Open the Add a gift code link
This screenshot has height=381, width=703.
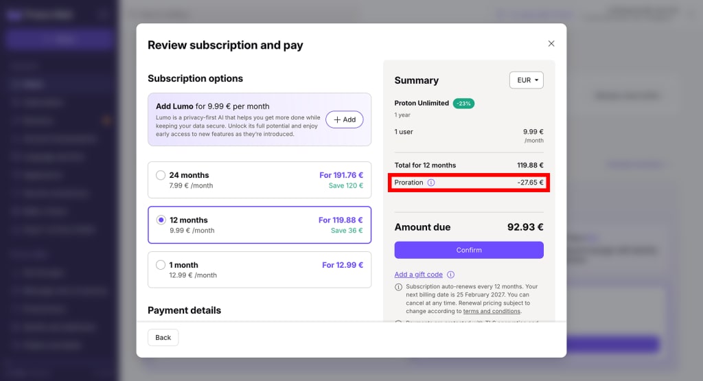418,275
